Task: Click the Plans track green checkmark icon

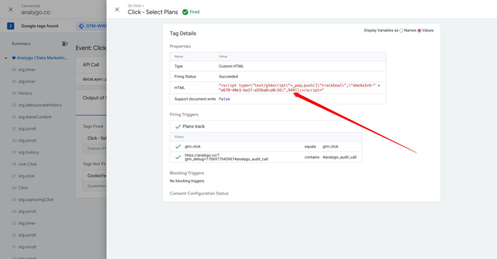Action: (x=178, y=127)
